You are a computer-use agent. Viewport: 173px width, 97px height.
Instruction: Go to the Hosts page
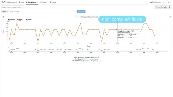[53, 2]
